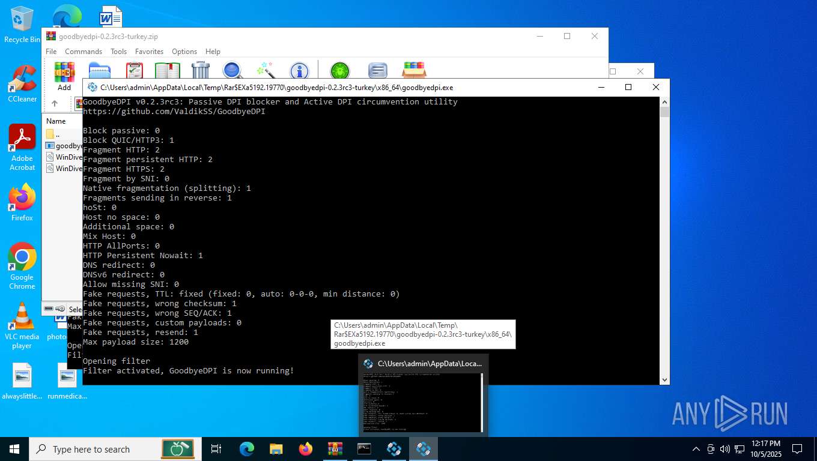Open the Help menu in WinRAR
Image resolution: width=817 pixels, height=461 pixels.
tap(213, 52)
